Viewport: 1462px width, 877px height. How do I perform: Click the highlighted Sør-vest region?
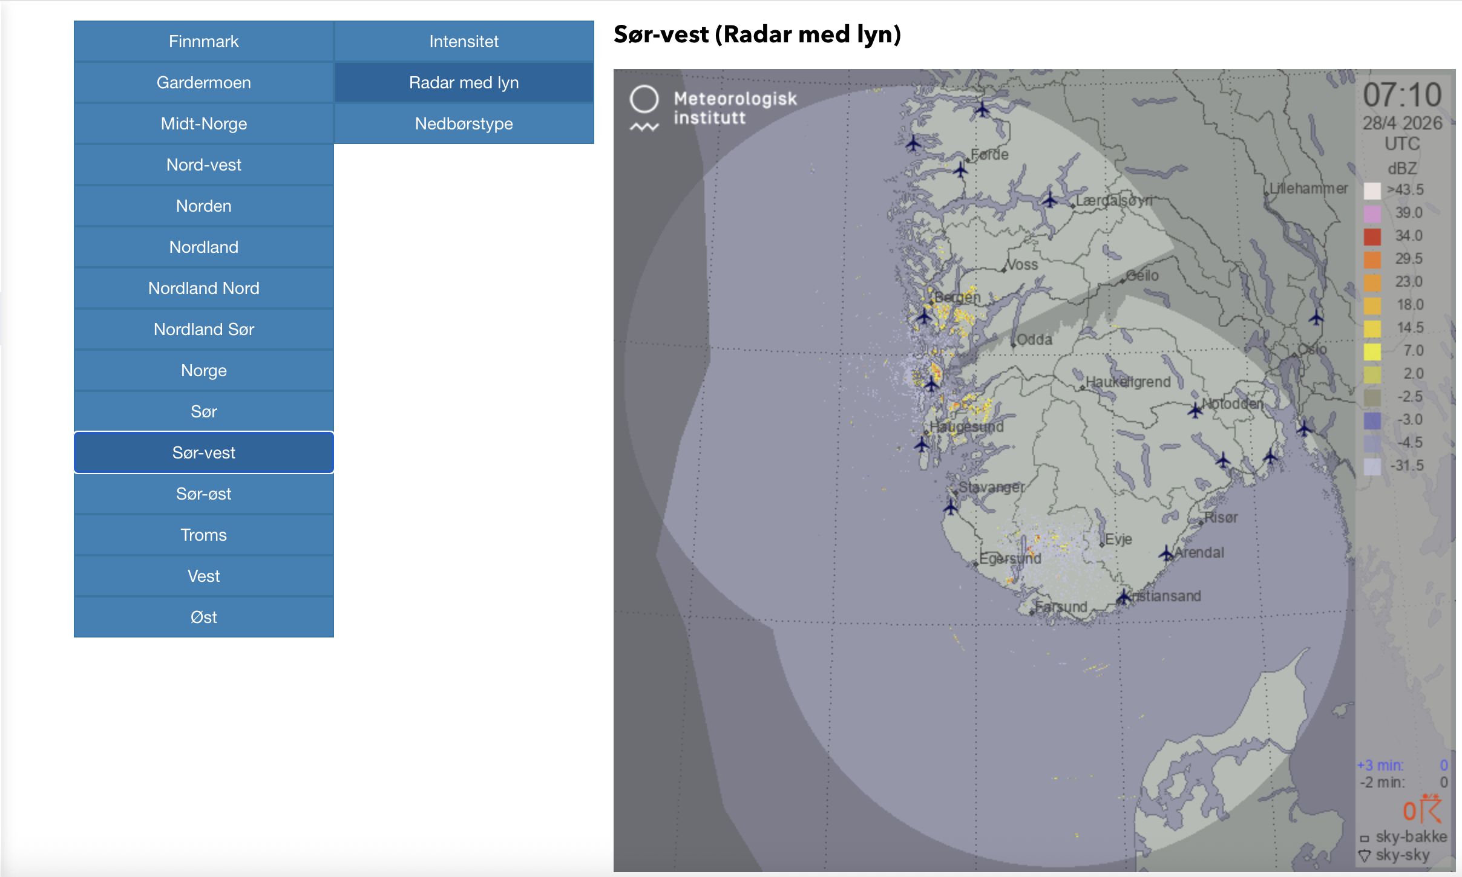coord(204,452)
